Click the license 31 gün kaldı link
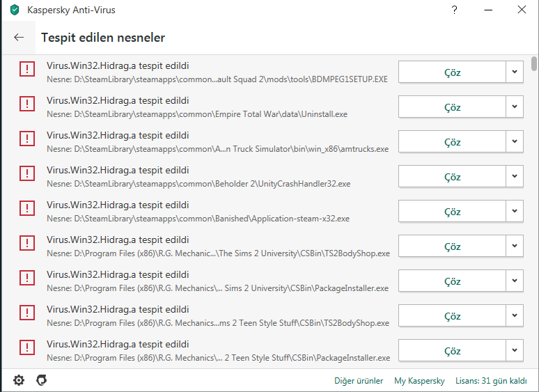 point(491,381)
